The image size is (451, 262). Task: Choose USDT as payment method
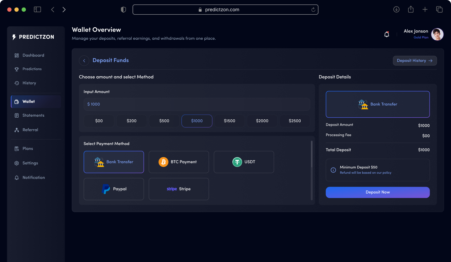(244, 162)
